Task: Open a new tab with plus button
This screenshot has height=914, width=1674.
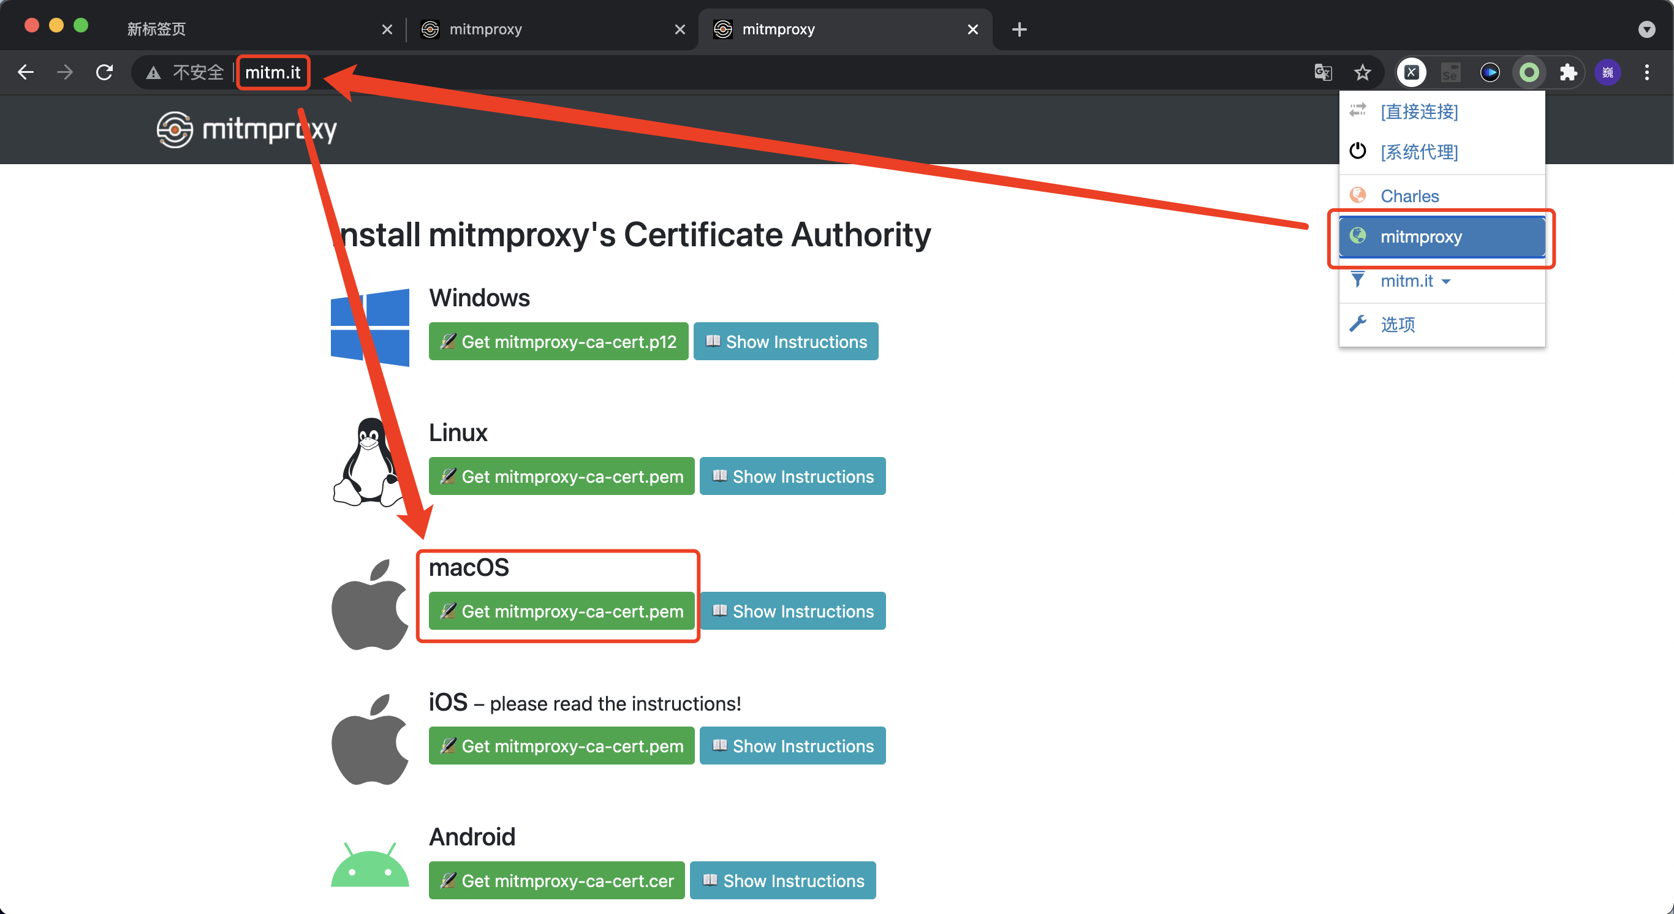Action: click(1019, 29)
